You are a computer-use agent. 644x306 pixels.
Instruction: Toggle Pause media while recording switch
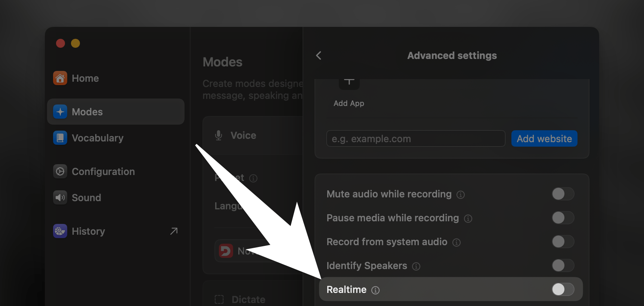pyautogui.click(x=563, y=218)
